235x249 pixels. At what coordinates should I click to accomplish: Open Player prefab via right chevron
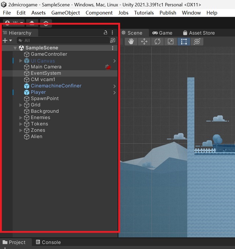[x=115, y=93]
